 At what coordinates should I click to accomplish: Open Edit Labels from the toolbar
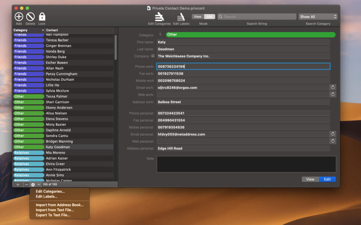click(181, 17)
